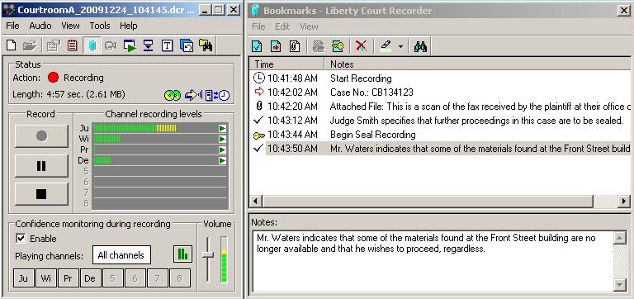634x299 pixels.
Task: Click the stacked windows restore icon
Action: pyautogui.click(x=187, y=45)
